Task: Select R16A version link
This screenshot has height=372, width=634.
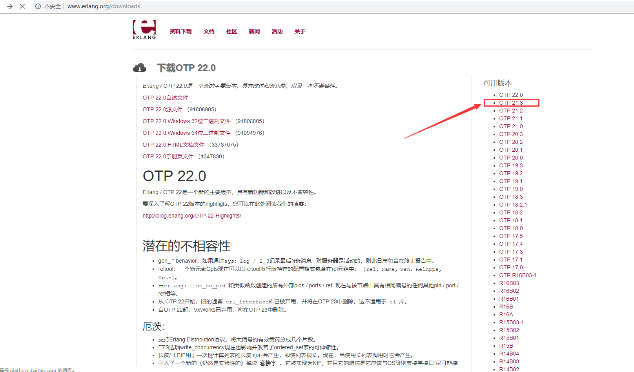Action: [506, 314]
